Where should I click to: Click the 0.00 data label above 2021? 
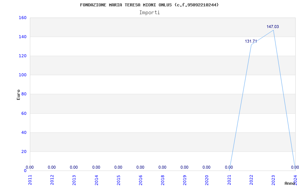pos(229,168)
